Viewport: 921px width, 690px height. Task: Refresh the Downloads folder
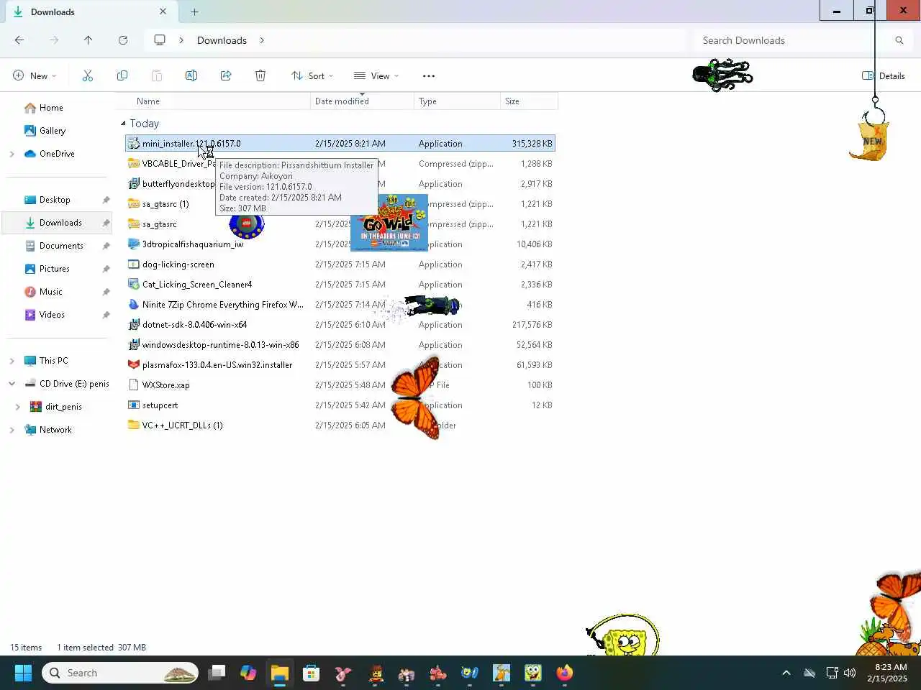pyautogui.click(x=123, y=40)
